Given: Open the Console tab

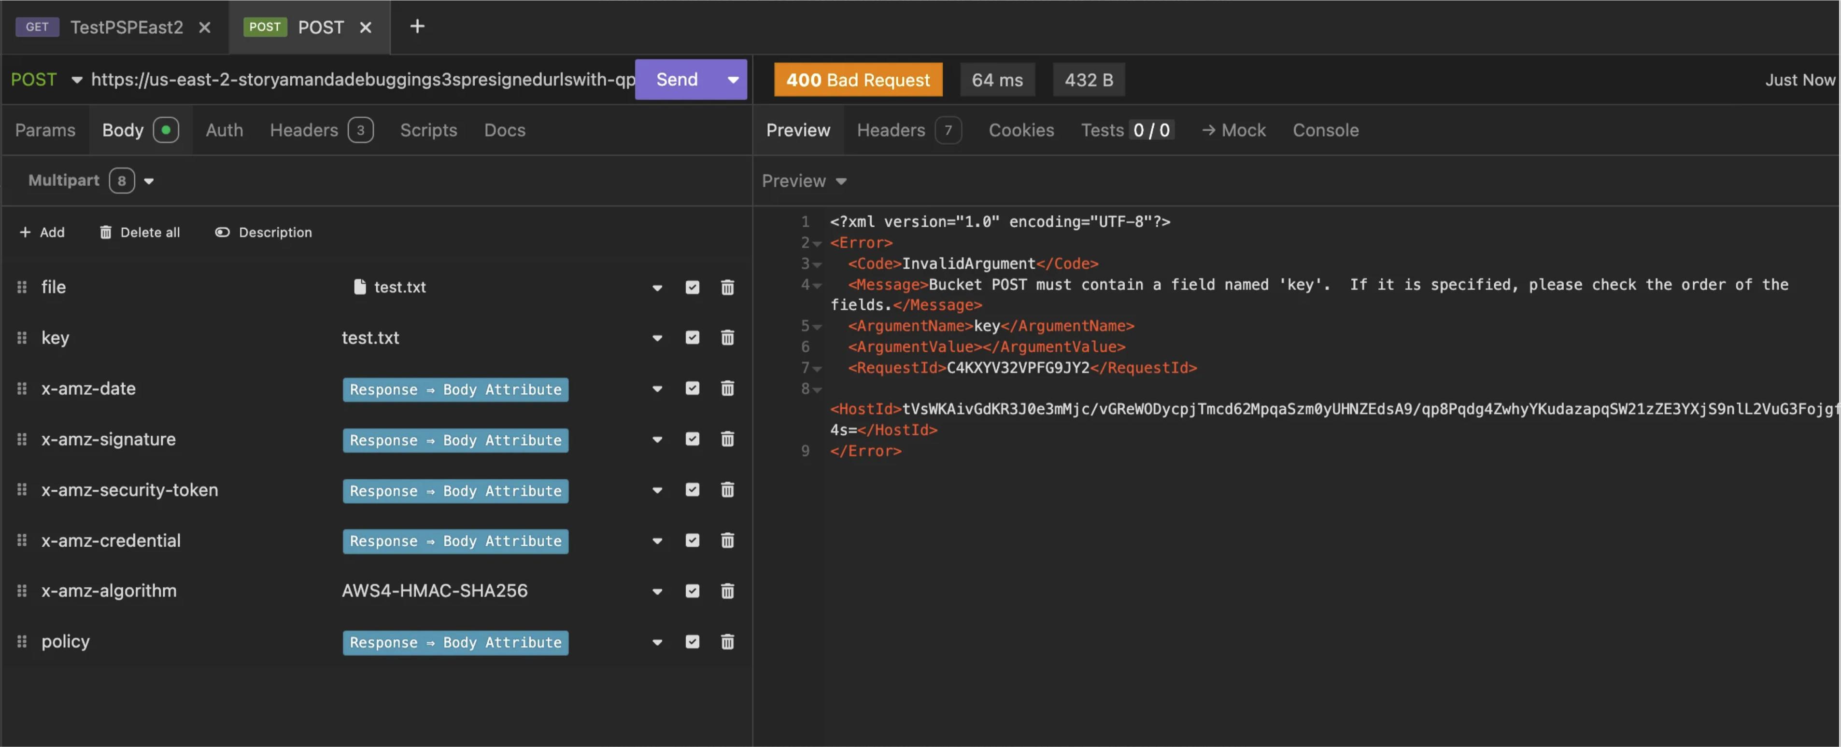Looking at the screenshot, I should [1325, 130].
